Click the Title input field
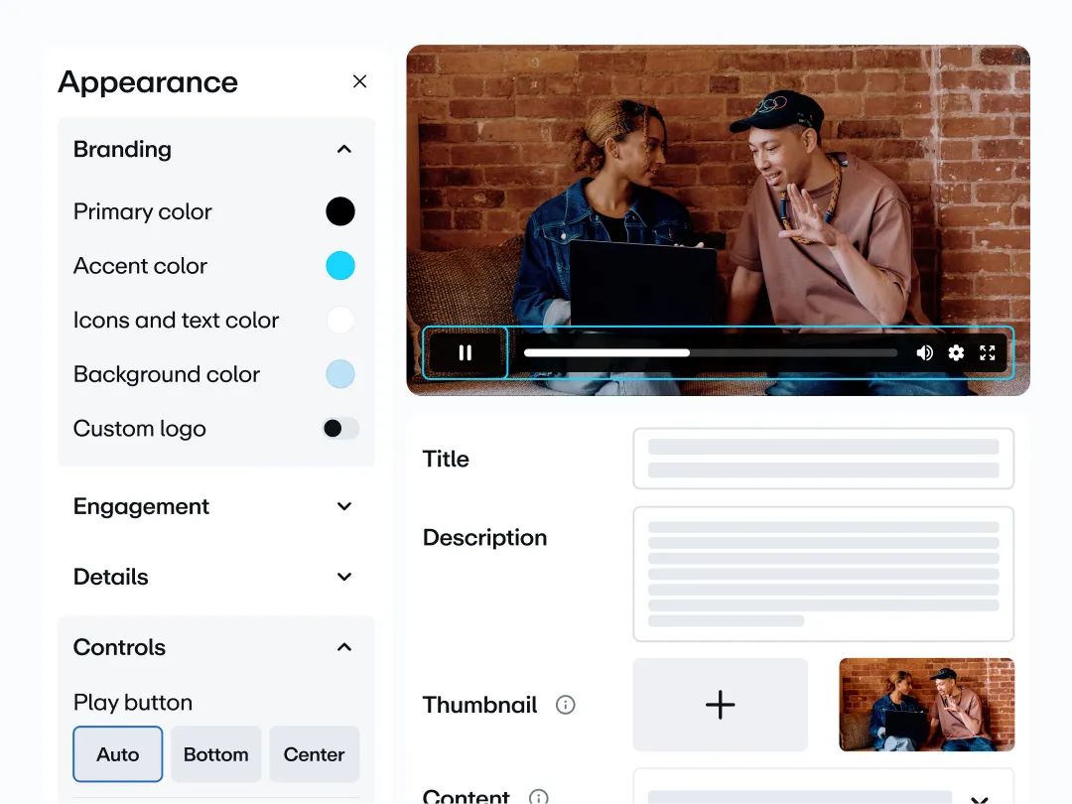Screen dimensions: 1072x804 pos(823,459)
